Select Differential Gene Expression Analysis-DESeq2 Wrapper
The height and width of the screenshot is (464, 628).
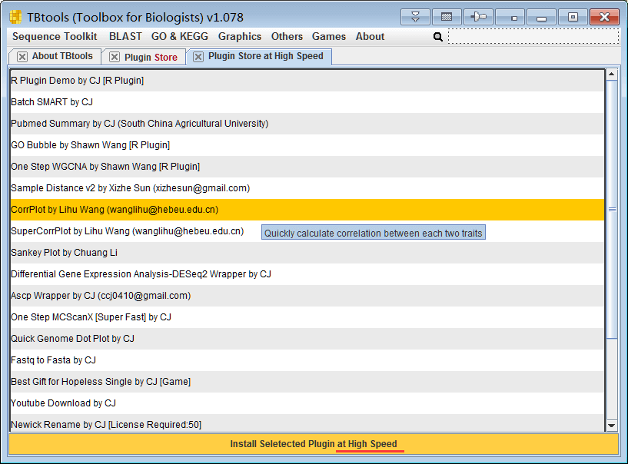click(307, 274)
